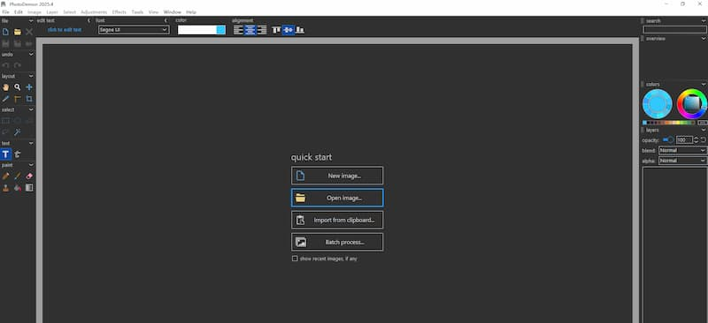Click the close image X icon in file panel

point(29,32)
